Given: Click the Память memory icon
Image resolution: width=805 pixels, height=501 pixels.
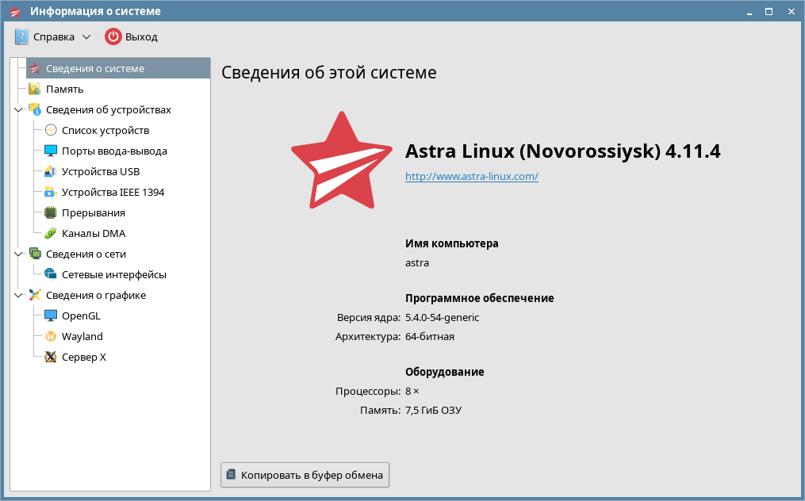Looking at the screenshot, I should click(x=35, y=89).
